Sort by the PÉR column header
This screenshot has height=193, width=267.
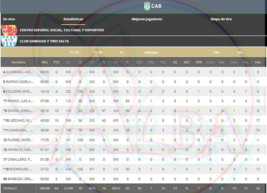coord(199,62)
